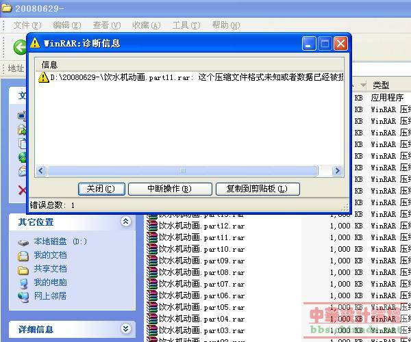The image size is (411, 342).
Task: Select file 饮水机动画.part04.rar
Action: pyautogui.click(x=202, y=319)
